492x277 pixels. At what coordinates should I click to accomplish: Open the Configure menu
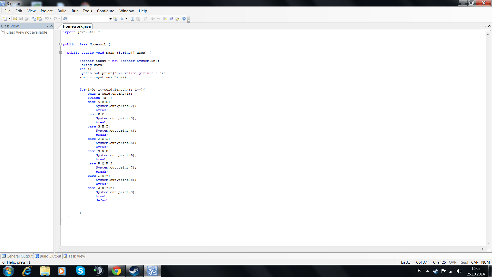[x=106, y=11]
